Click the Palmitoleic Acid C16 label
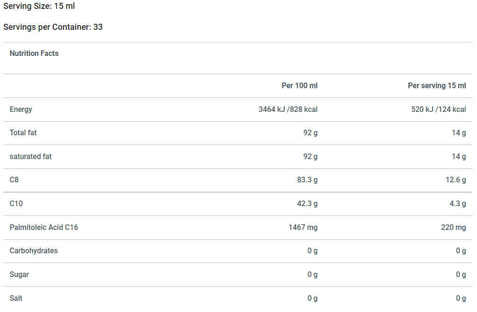The height and width of the screenshot is (312, 477). click(x=44, y=228)
